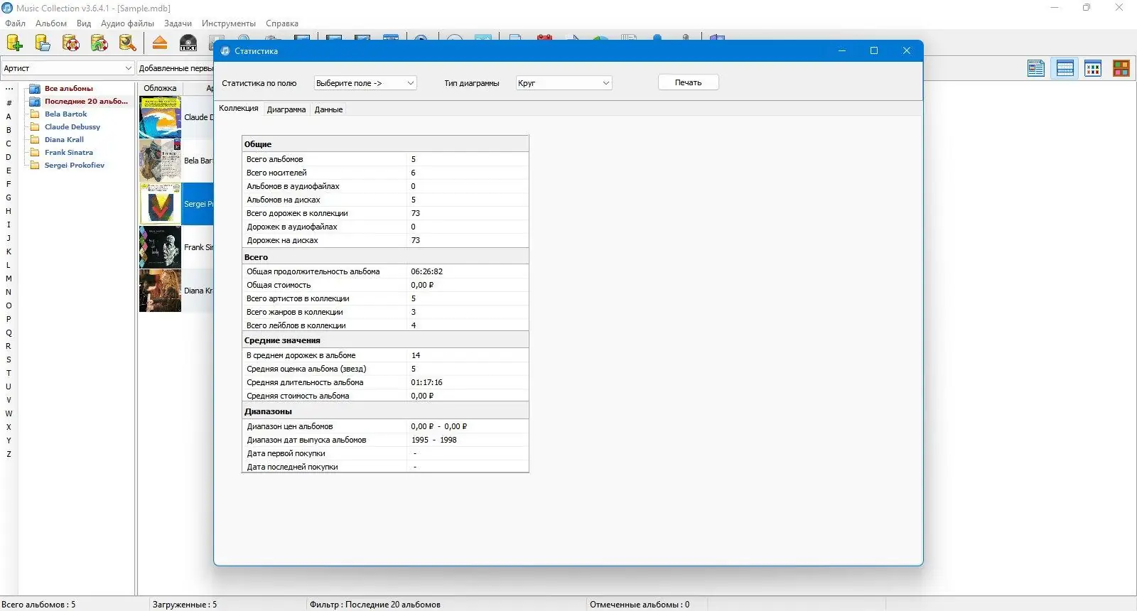Switch to the detailed album page view icon

[x=1036, y=68]
